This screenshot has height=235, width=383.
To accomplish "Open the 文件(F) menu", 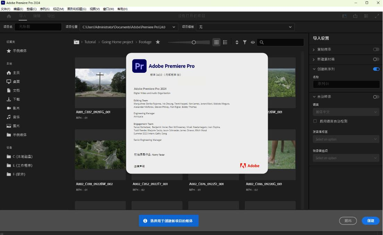I will [6, 9].
